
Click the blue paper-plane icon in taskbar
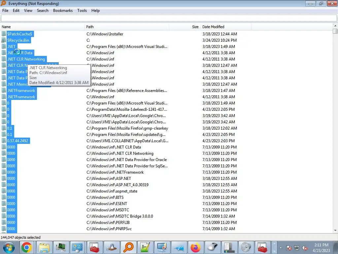point(179,247)
